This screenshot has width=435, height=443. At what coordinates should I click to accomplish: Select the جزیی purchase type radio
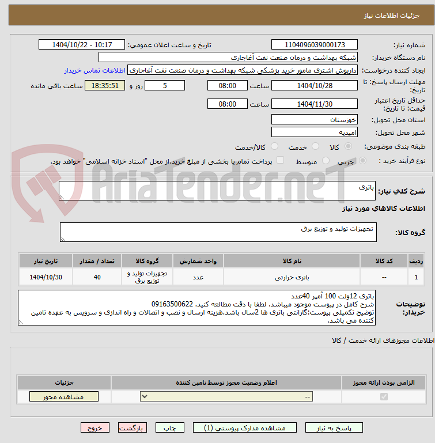pyautogui.click(x=362, y=161)
